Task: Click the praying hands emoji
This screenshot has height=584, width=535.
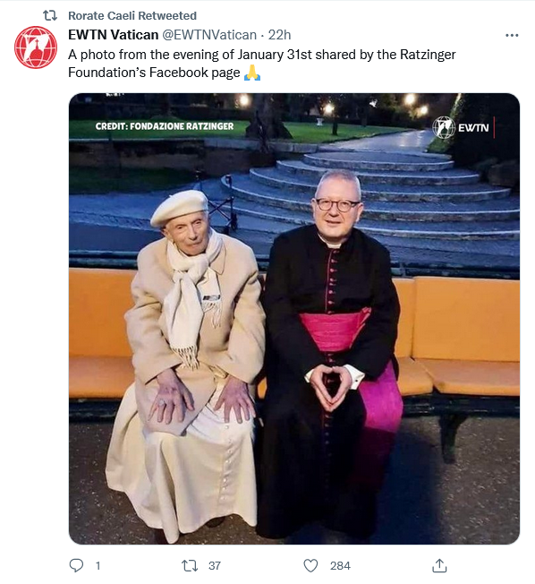Action: (x=252, y=73)
